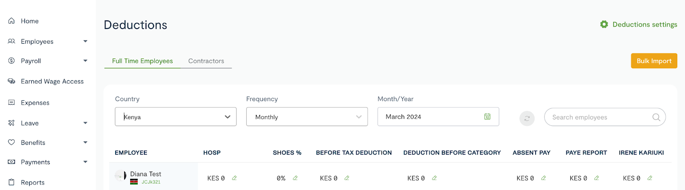Click the Home icon in the sidebar
The image size is (685, 190).
pos(12,20)
